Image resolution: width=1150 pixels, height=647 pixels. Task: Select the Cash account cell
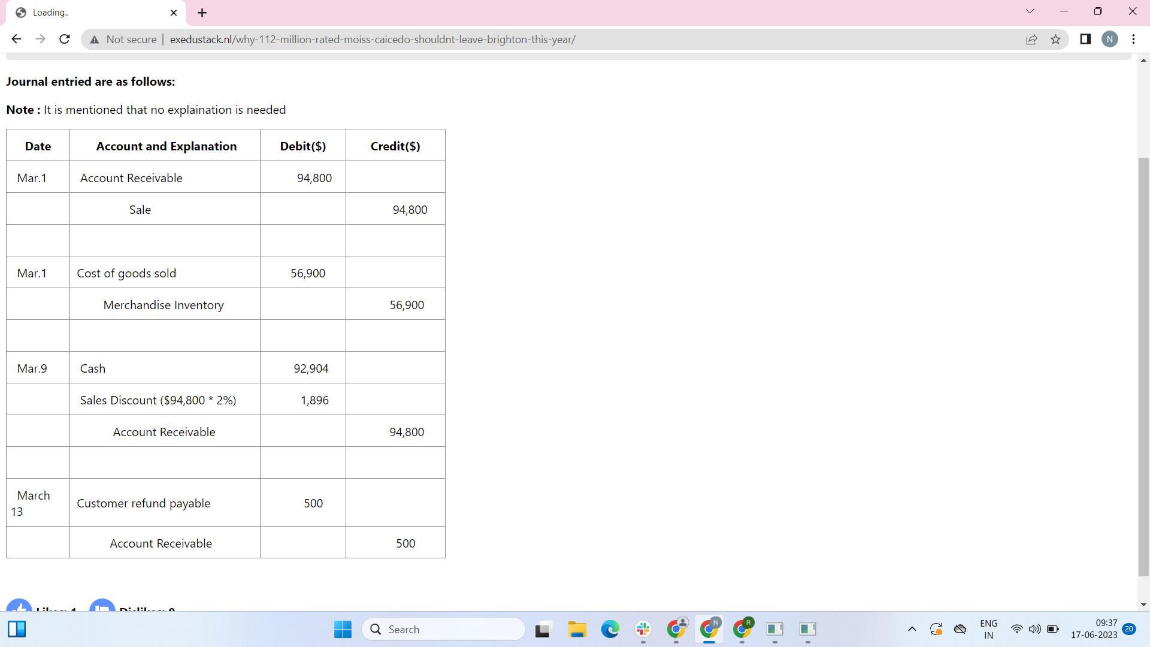pos(165,368)
